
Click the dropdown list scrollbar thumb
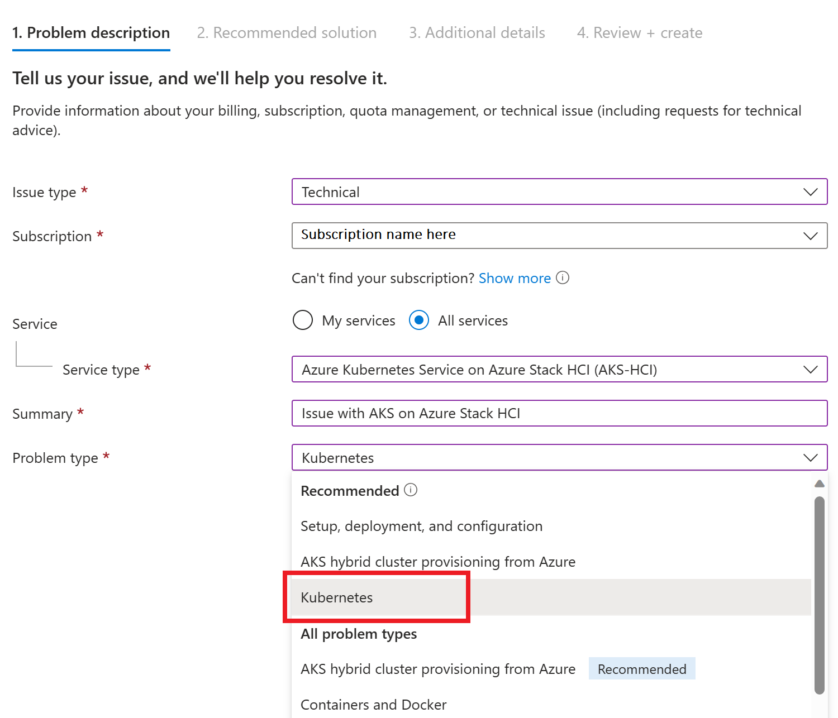(x=819, y=595)
